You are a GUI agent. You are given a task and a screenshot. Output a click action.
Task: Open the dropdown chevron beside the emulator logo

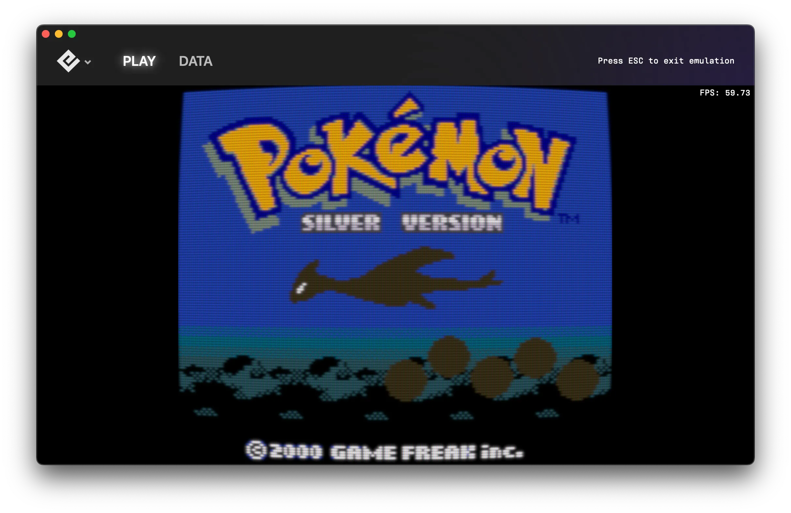[x=87, y=62]
